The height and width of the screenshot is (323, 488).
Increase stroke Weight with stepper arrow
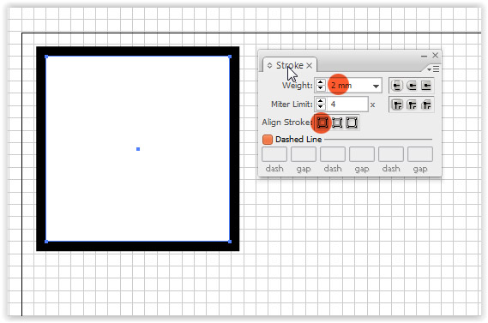pos(320,82)
